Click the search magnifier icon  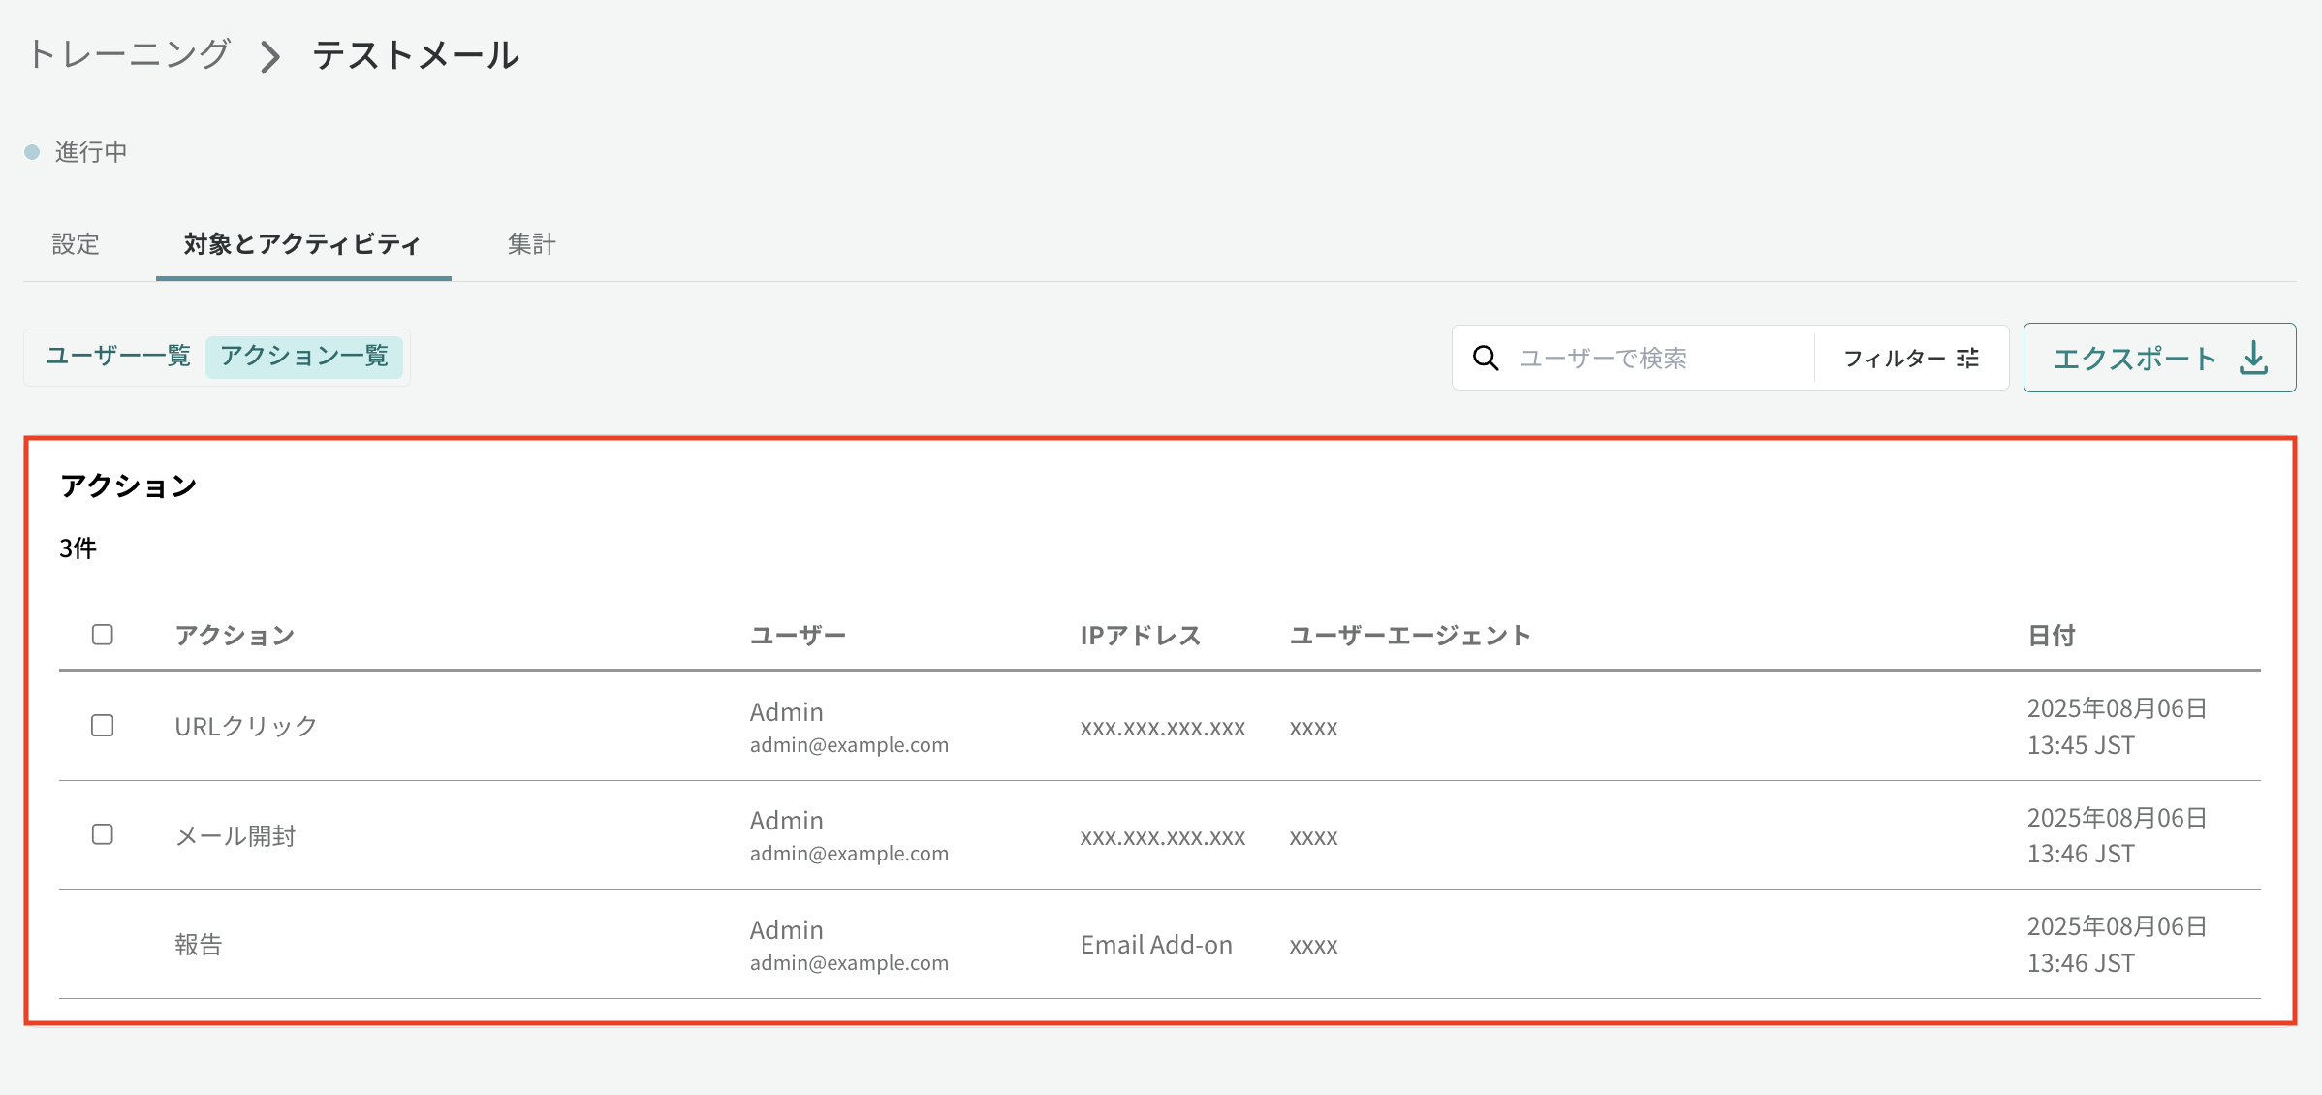[1486, 358]
